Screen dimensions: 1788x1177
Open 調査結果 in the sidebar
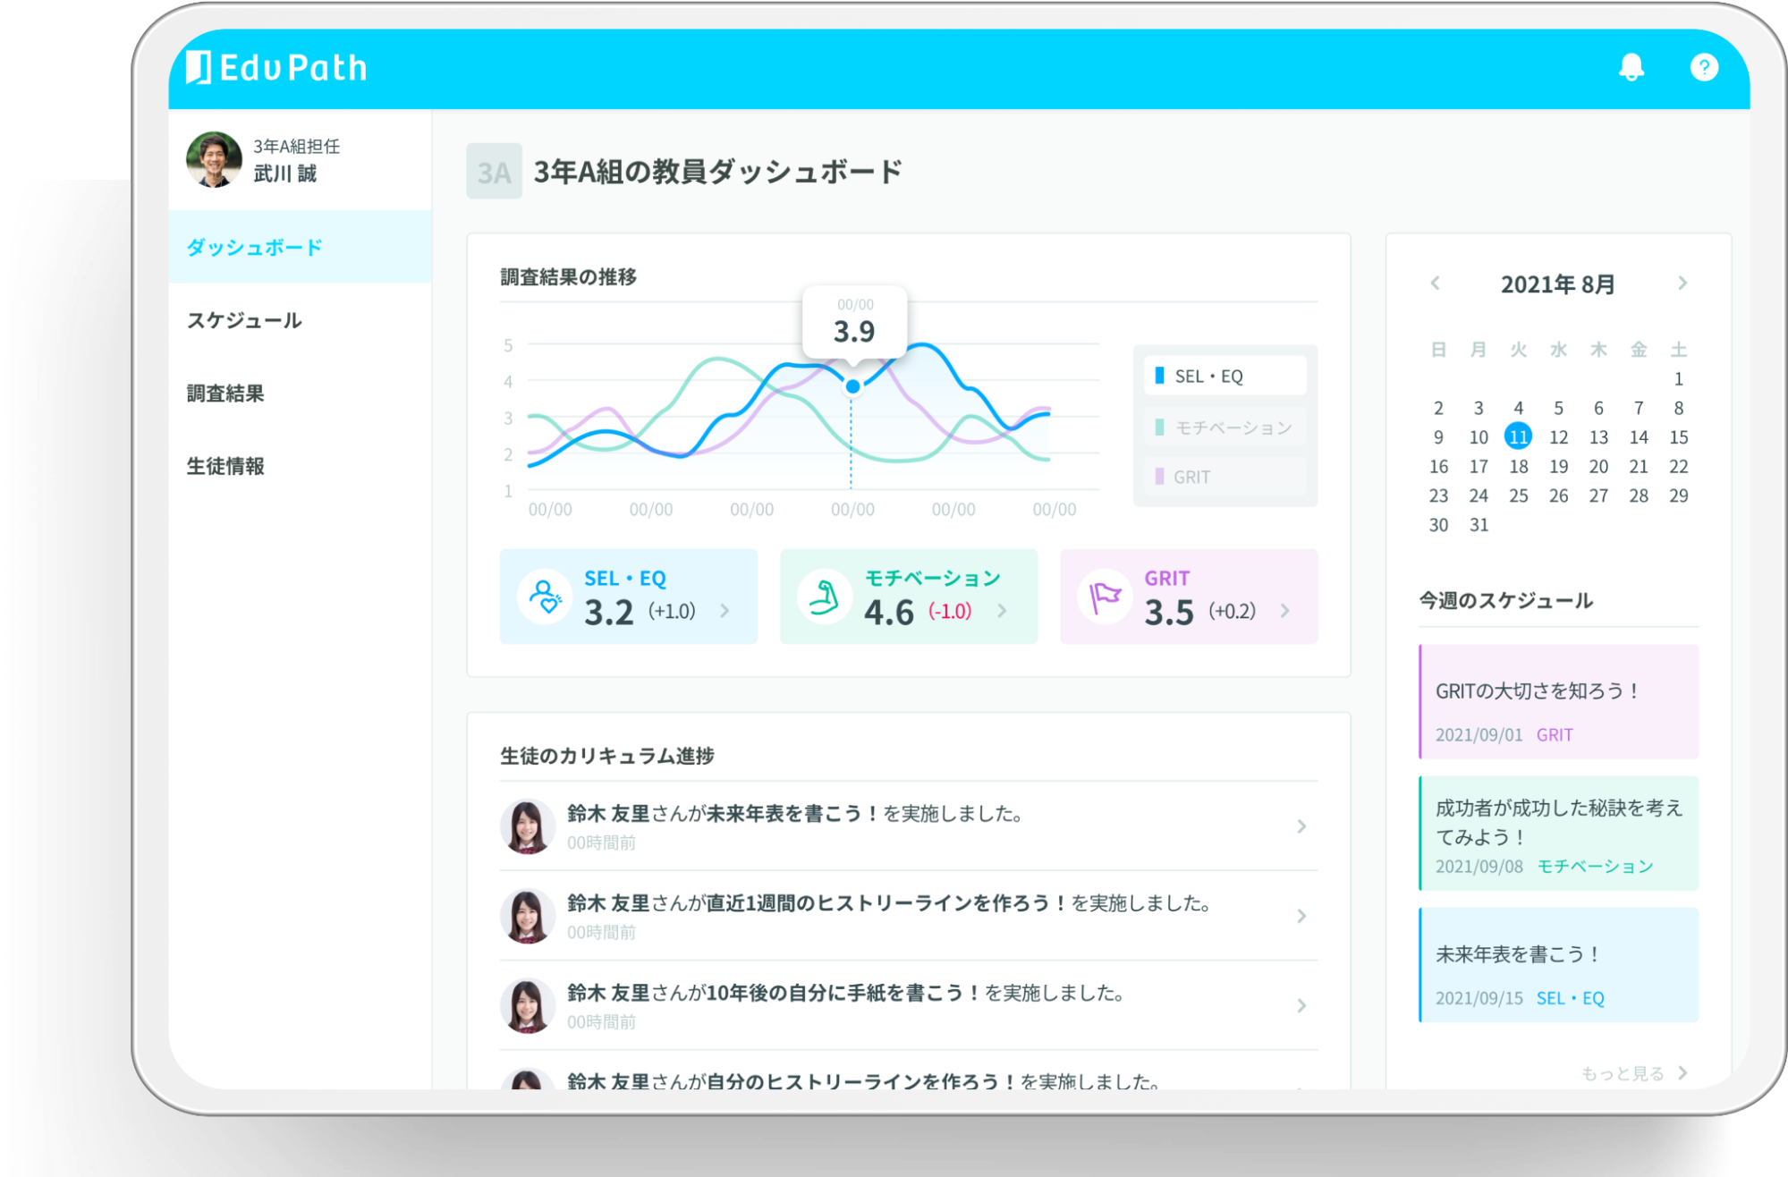[225, 394]
